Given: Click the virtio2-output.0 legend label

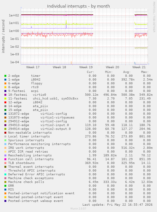Looking at the screenshot, I should tap(56, 129).
